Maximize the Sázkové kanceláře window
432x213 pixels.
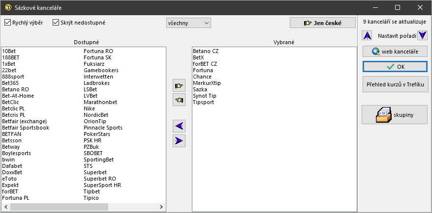point(398,8)
